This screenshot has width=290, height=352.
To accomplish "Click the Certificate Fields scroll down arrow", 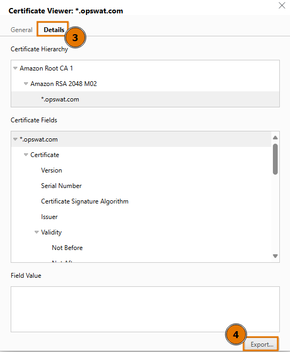I will tap(275, 256).
